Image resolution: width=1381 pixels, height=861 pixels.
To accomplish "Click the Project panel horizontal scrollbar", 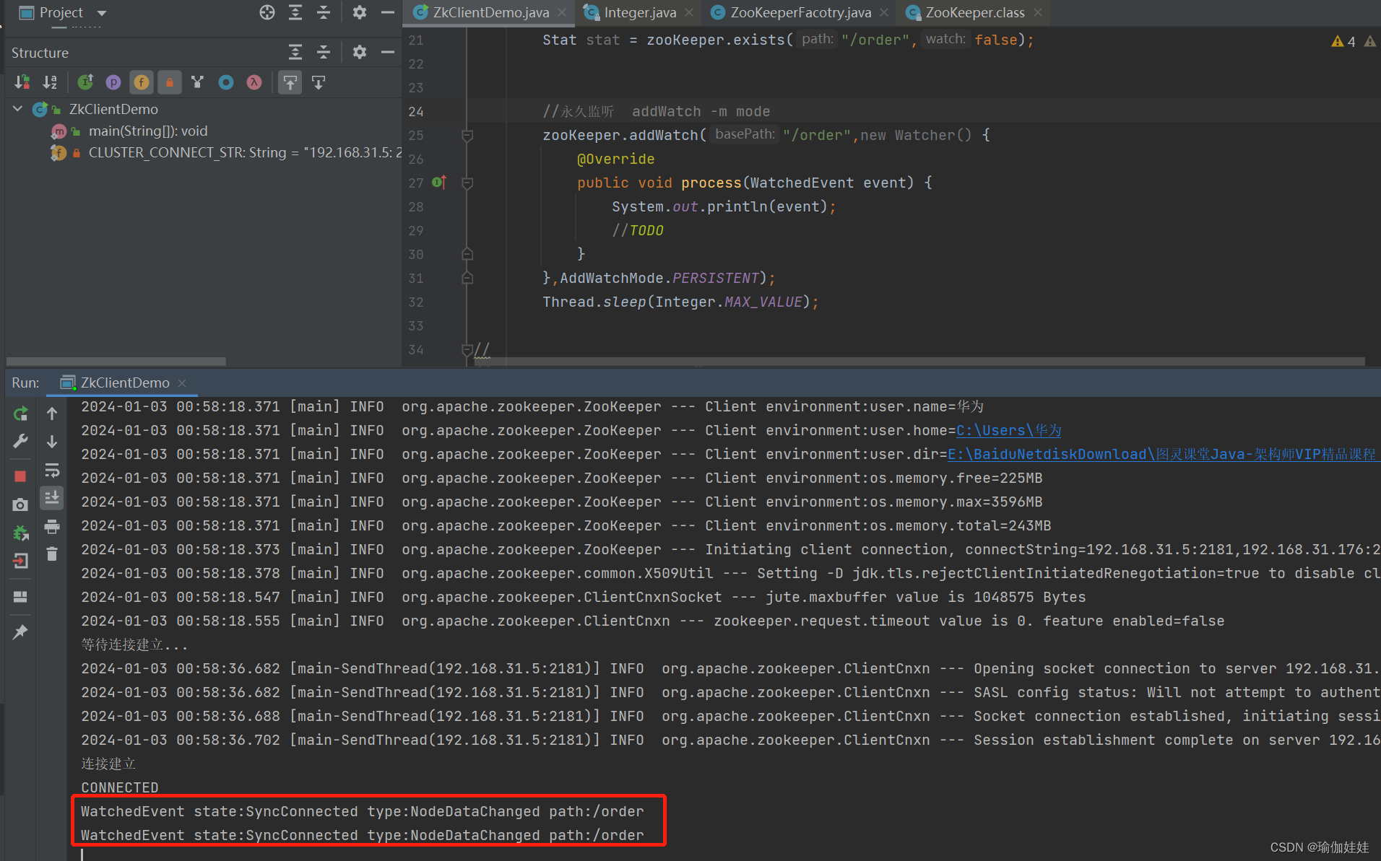I will click(116, 361).
